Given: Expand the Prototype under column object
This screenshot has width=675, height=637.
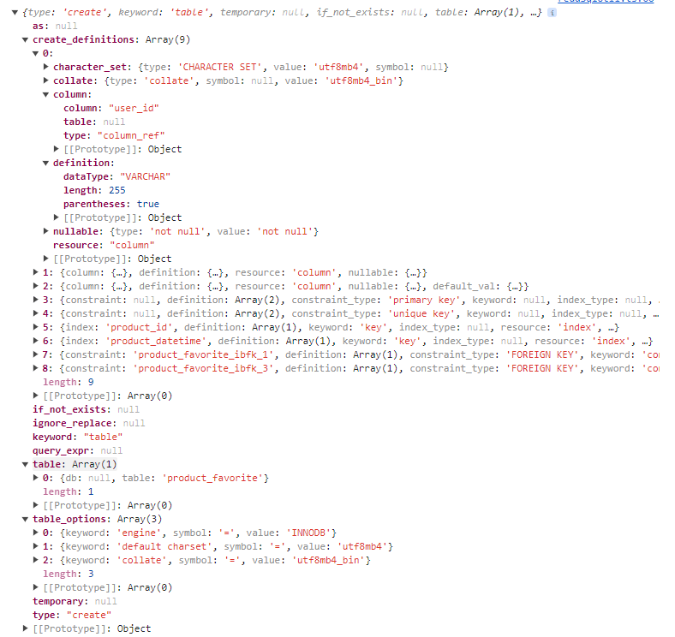Looking at the screenshot, I should coord(57,149).
